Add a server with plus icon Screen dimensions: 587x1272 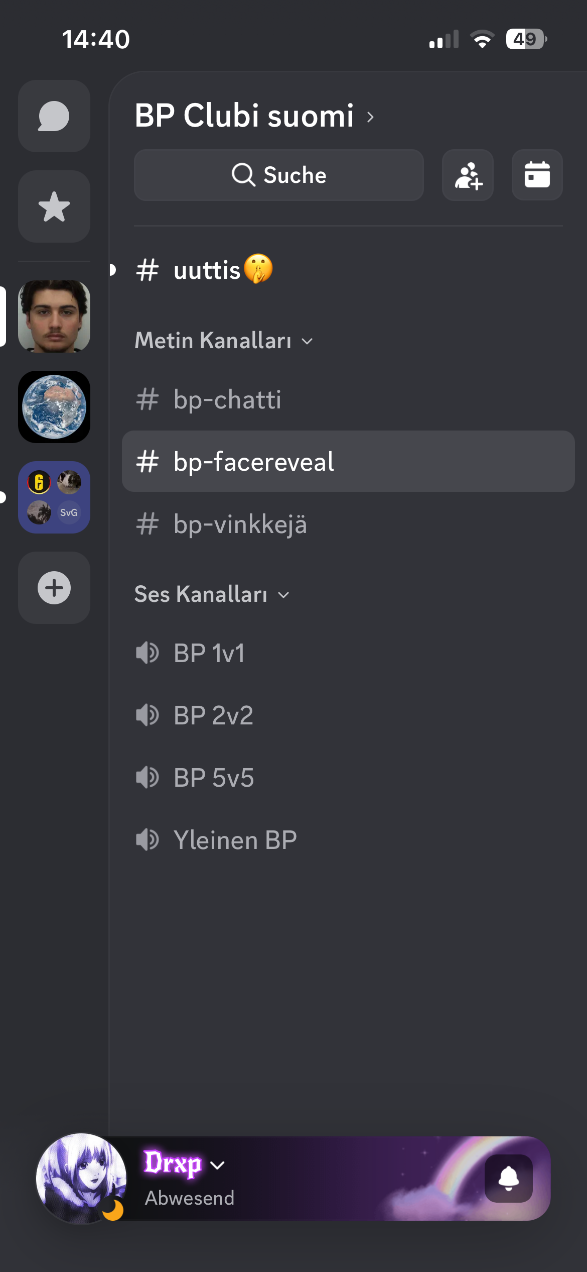(x=54, y=588)
